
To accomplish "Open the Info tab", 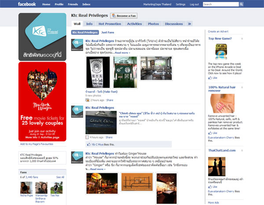I will 89,24.
